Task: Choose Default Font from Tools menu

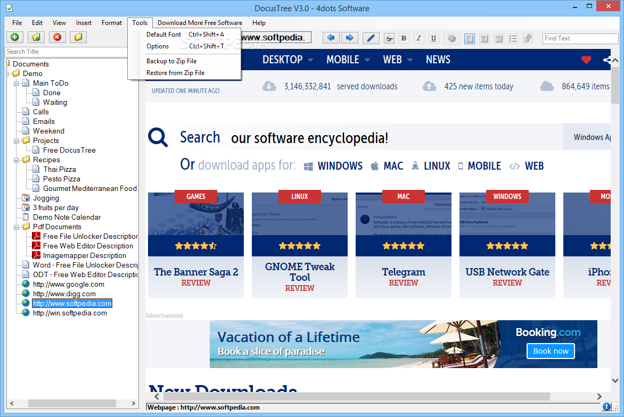Action: [x=185, y=35]
